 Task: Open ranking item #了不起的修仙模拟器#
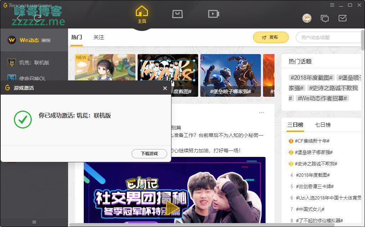click(x=319, y=221)
